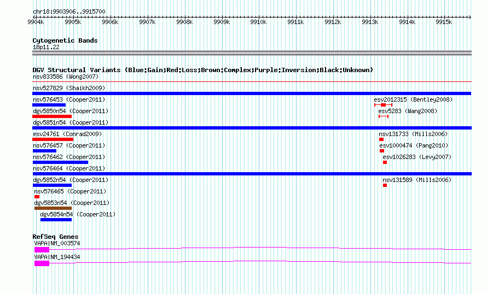The image size is (487, 294).
Task: Open dgv5854n54 (Cooper2011) label
Action: (x=78, y=214)
